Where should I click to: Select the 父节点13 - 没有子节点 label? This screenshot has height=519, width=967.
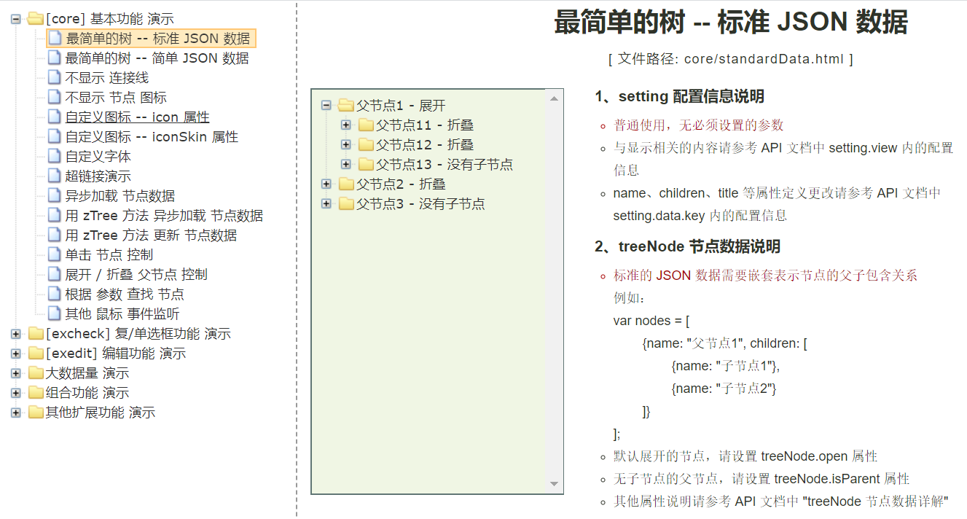(x=444, y=165)
